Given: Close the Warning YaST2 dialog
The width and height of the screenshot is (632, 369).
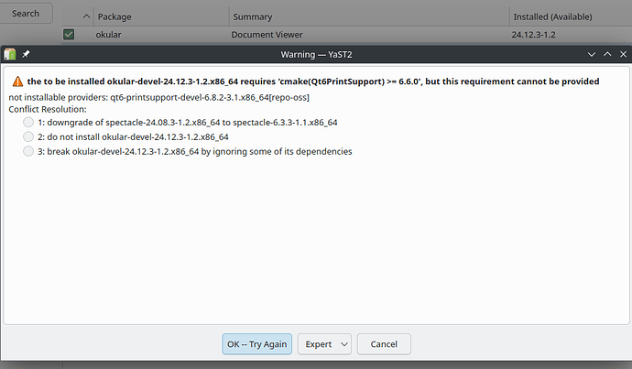Looking at the screenshot, I should coord(623,54).
